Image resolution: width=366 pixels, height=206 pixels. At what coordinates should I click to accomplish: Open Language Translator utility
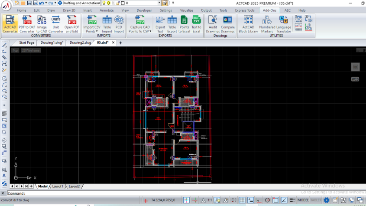(284, 24)
